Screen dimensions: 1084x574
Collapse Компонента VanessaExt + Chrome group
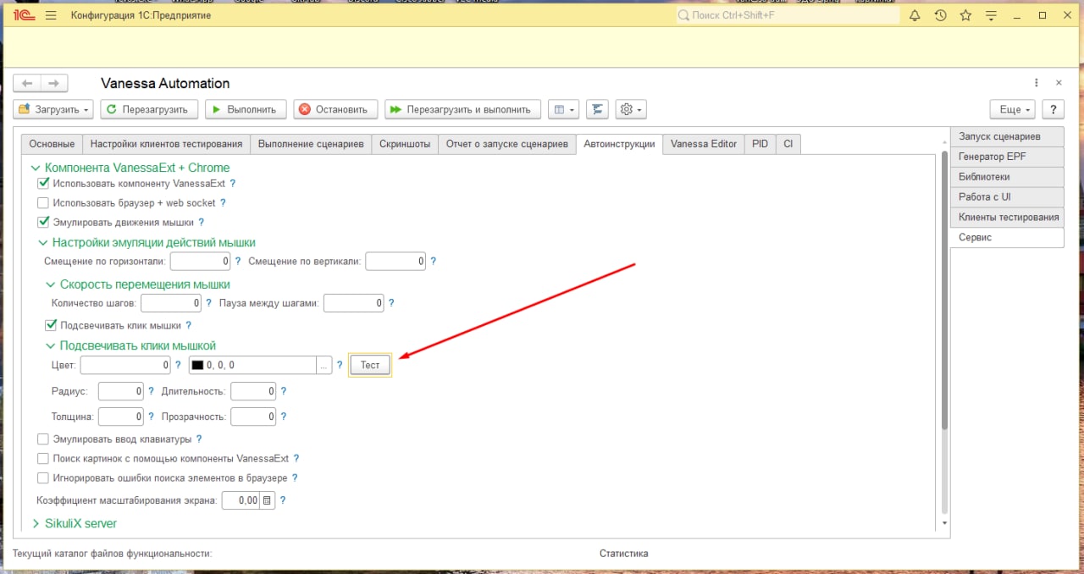coord(36,168)
